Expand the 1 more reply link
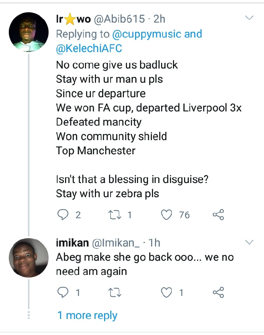The width and height of the screenshot is (264, 335). (87, 315)
